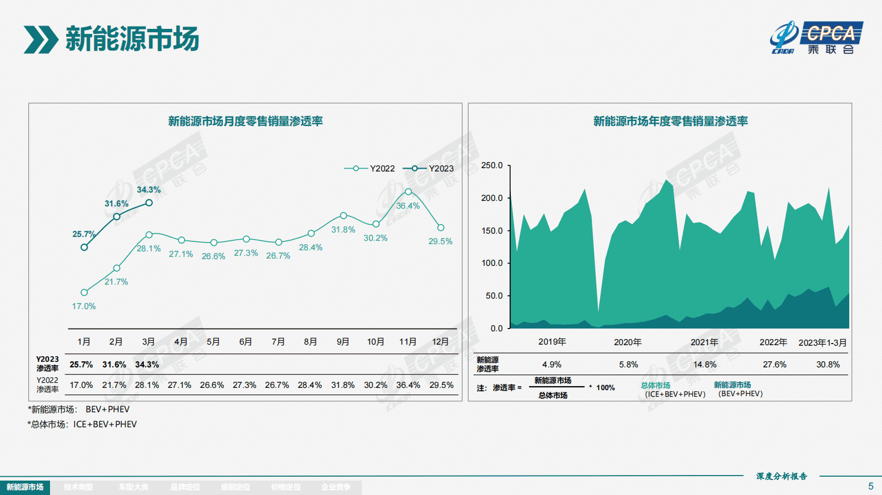Viewport: 882px width, 495px height.
Task: Open the 企业竞争 tab
Action: coord(336,487)
